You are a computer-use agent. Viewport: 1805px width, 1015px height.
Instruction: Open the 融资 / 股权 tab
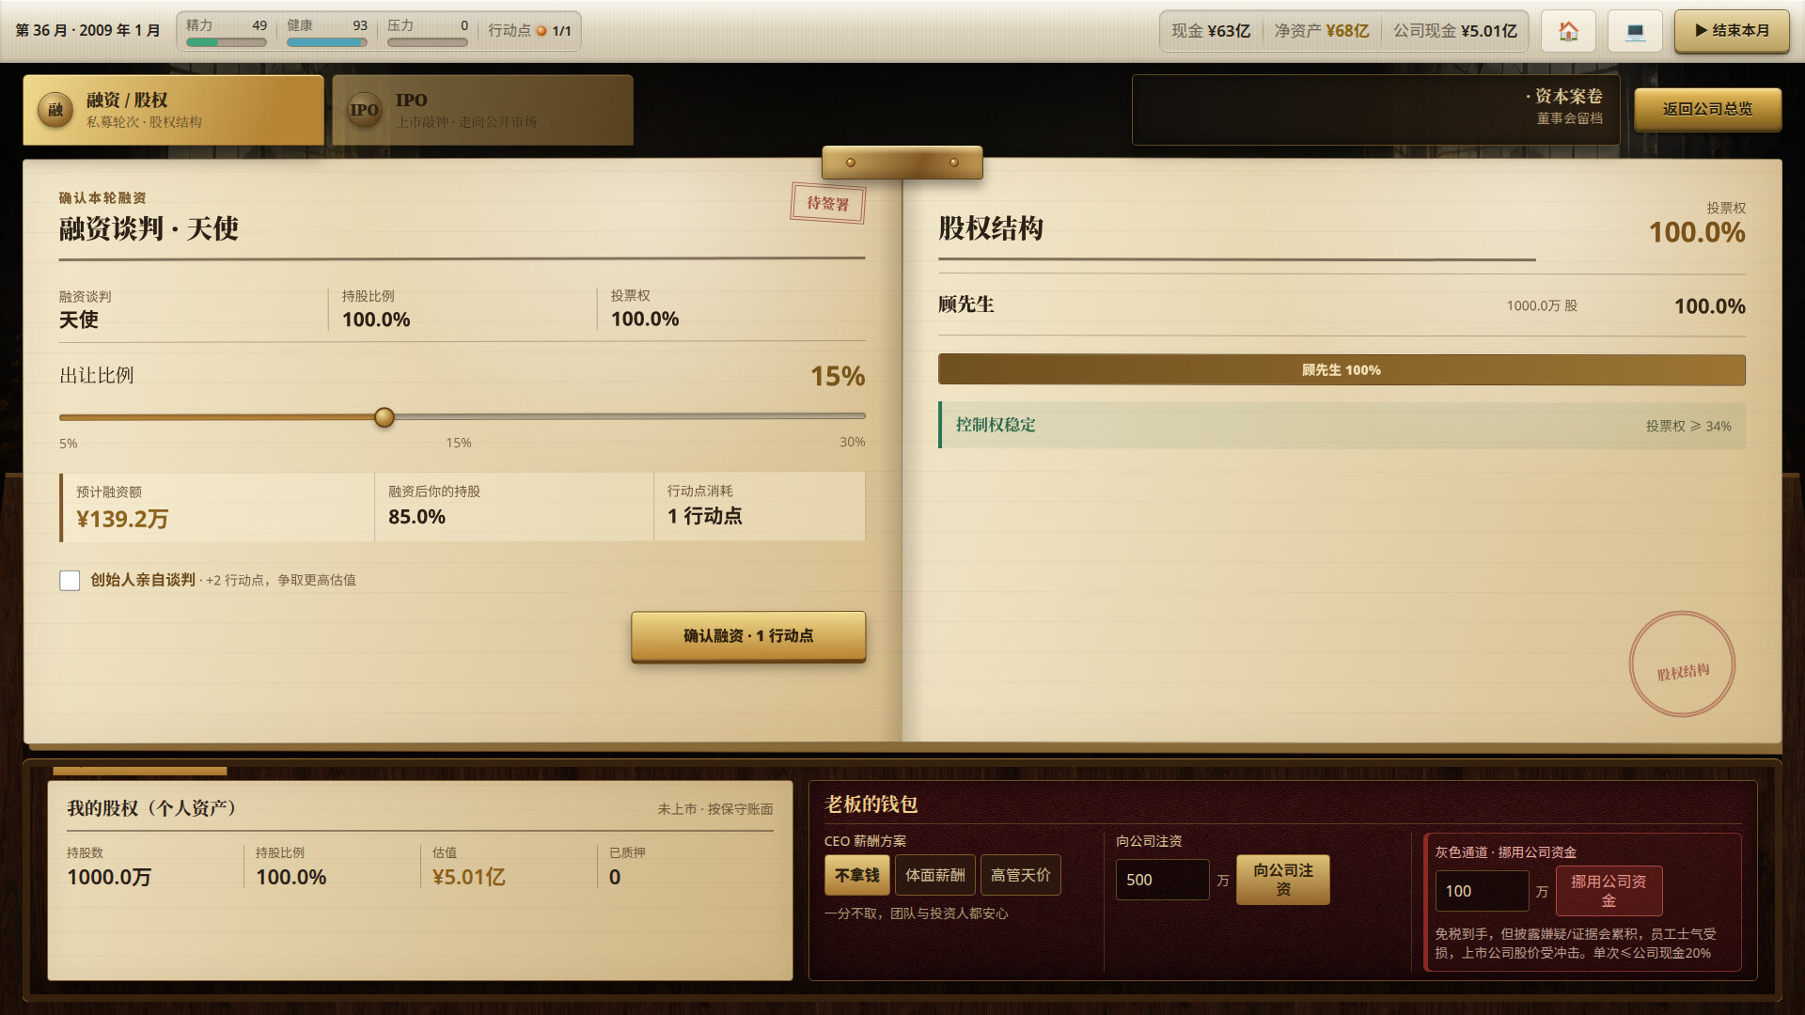(174, 110)
